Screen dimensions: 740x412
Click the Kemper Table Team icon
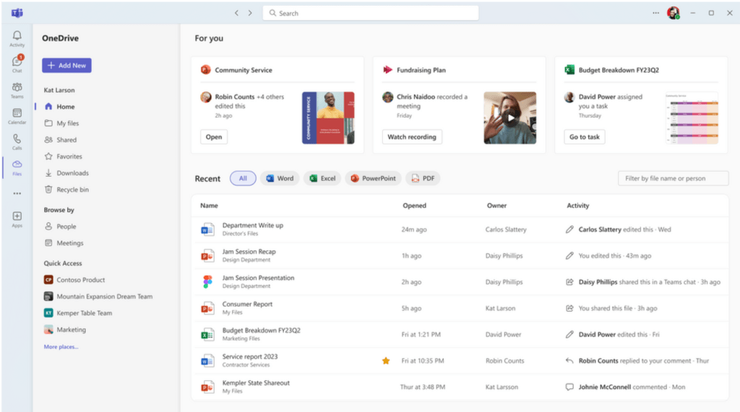click(48, 312)
